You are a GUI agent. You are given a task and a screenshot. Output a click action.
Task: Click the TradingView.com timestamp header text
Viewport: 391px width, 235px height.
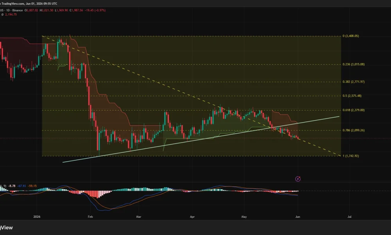pyautogui.click(x=29, y=4)
